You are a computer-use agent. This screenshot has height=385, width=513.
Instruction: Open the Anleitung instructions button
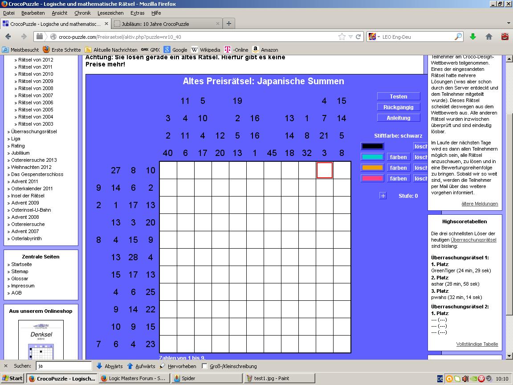(398, 118)
